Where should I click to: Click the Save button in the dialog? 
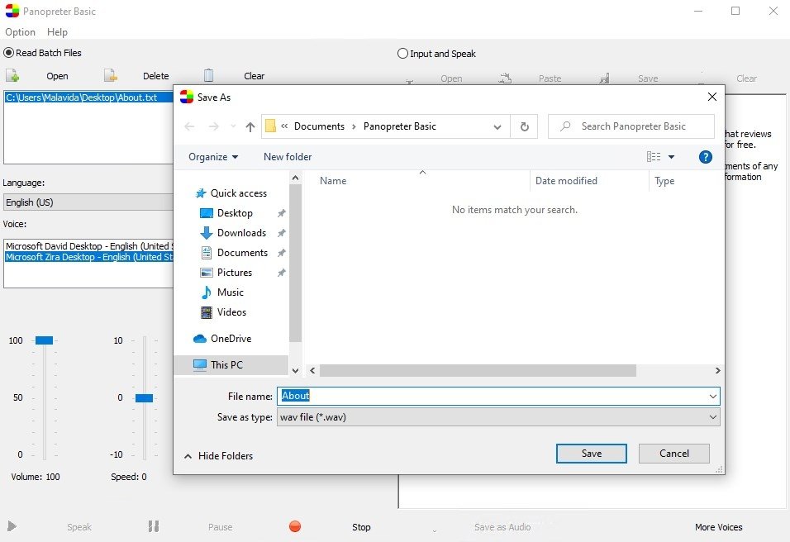[x=592, y=454]
